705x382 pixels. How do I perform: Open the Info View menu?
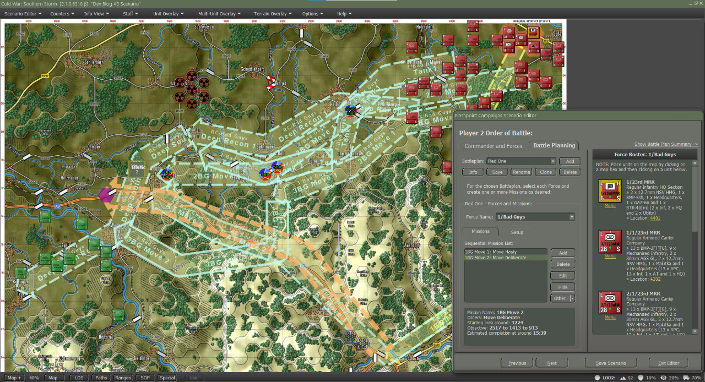96,13
